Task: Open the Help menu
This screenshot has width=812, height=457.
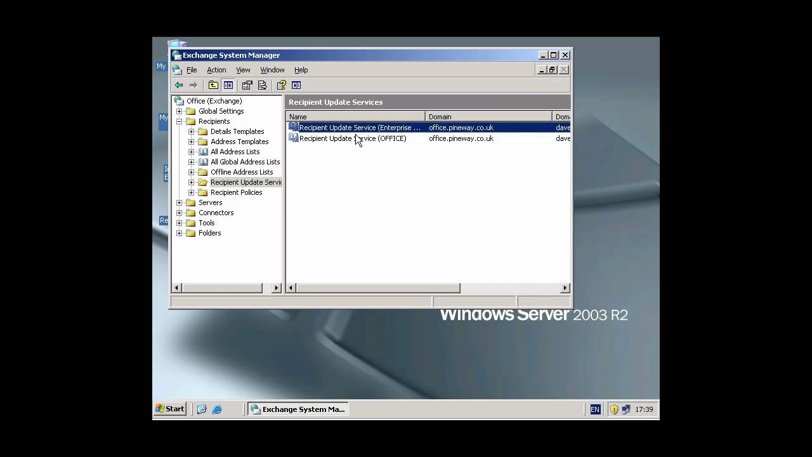Action: (x=301, y=70)
